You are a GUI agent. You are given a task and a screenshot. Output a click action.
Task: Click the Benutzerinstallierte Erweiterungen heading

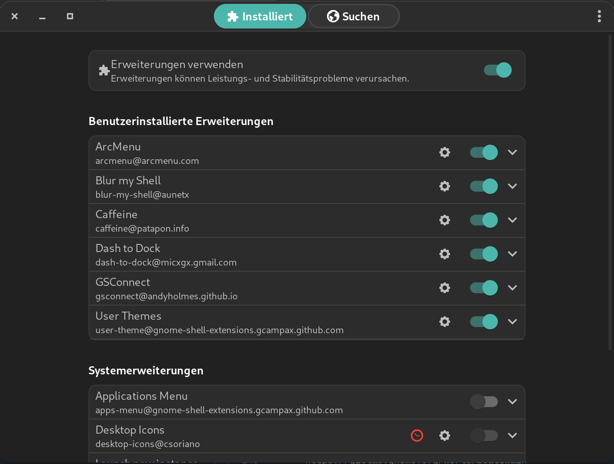(181, 121)
